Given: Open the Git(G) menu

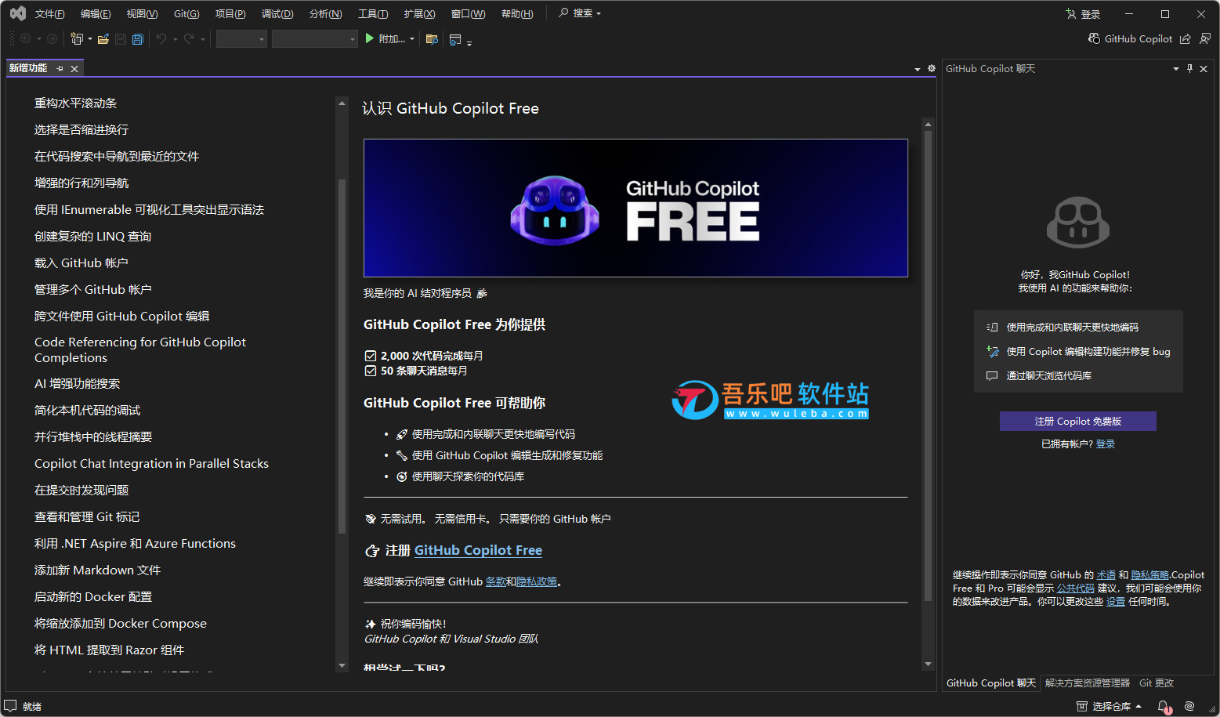Looking at the screenshot, I should coord(186,13).
